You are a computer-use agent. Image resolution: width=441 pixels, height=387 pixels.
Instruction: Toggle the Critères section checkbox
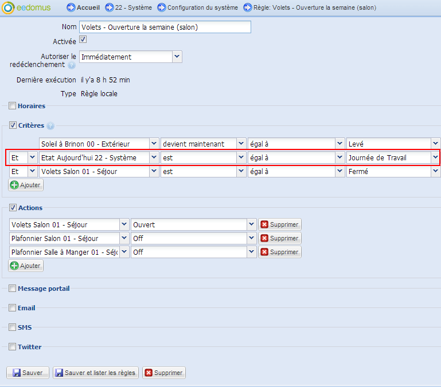click(x=13, y=125)
